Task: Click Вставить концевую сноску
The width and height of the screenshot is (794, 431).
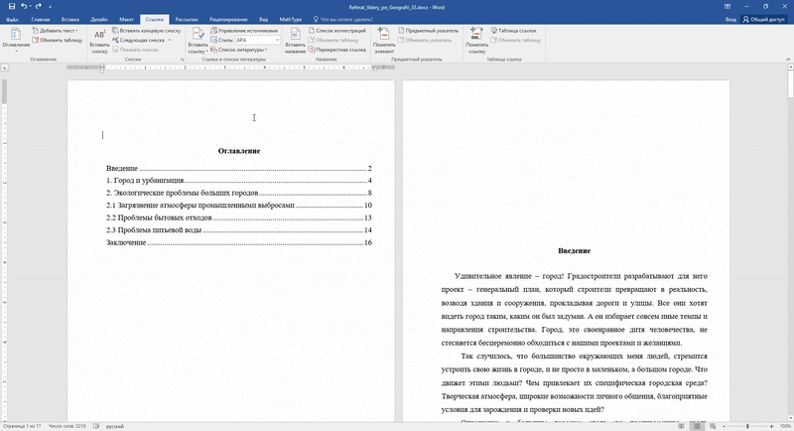Action: tap(146, 31)
